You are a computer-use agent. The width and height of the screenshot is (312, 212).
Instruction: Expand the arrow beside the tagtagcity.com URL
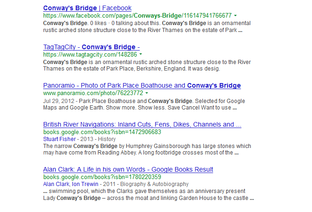click(x=141, y=54)
